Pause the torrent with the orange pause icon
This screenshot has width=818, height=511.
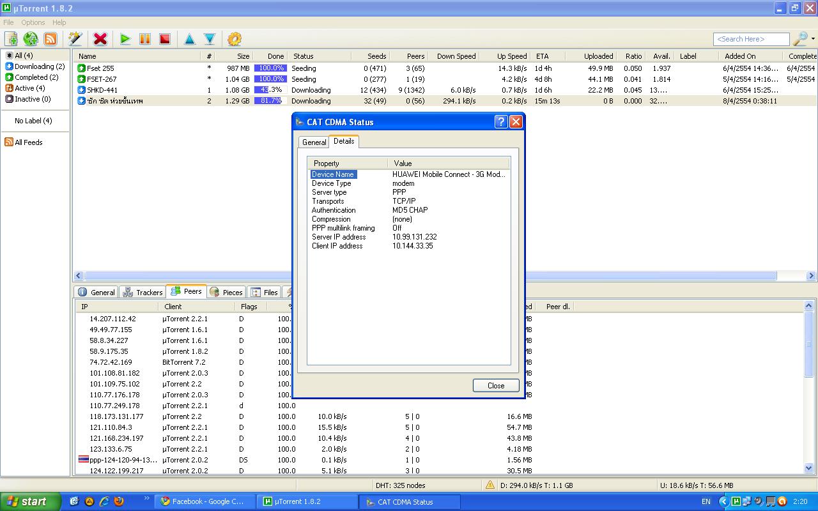[145, 39]
